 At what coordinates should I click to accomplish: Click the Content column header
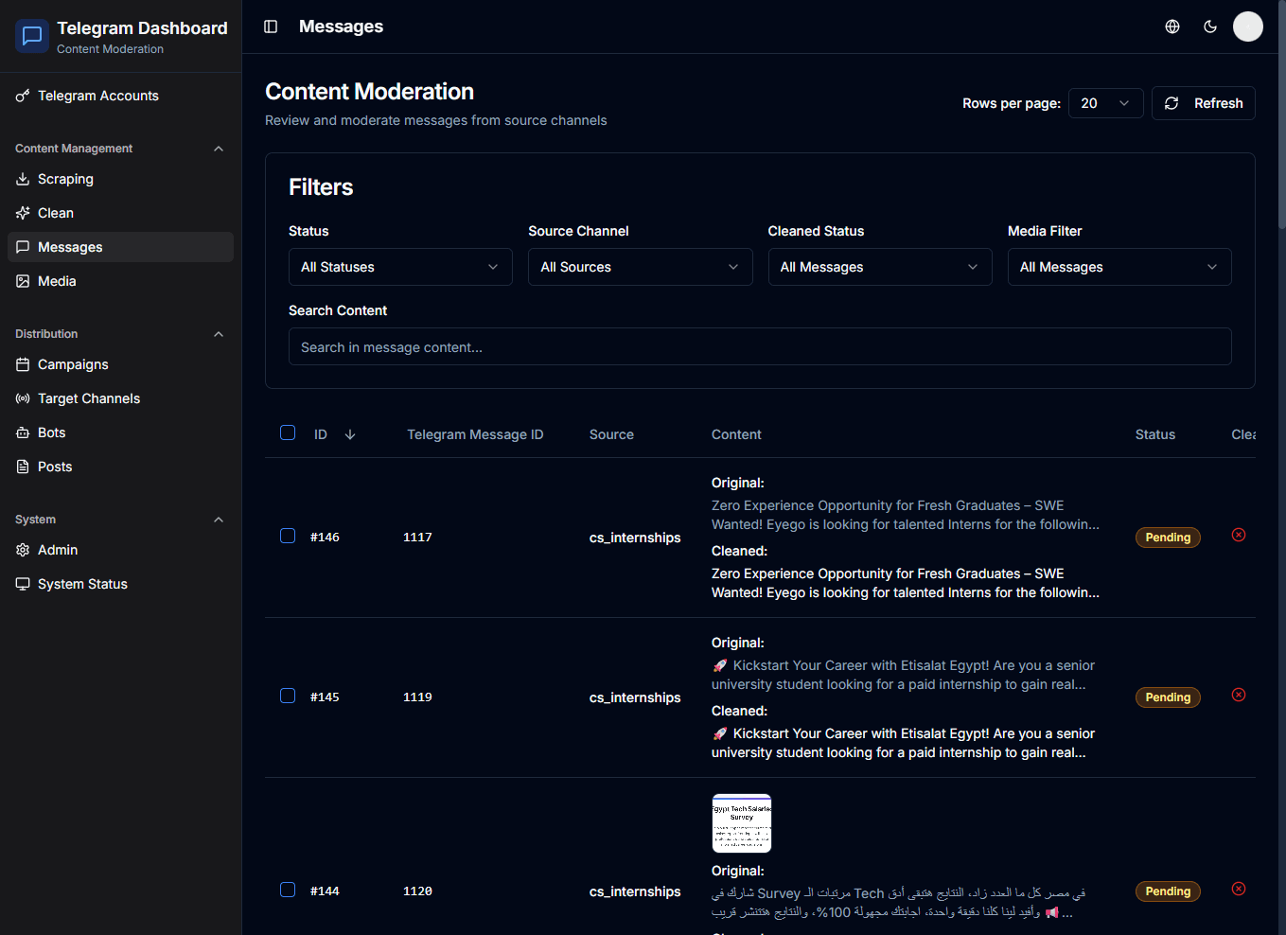[736, 434]
